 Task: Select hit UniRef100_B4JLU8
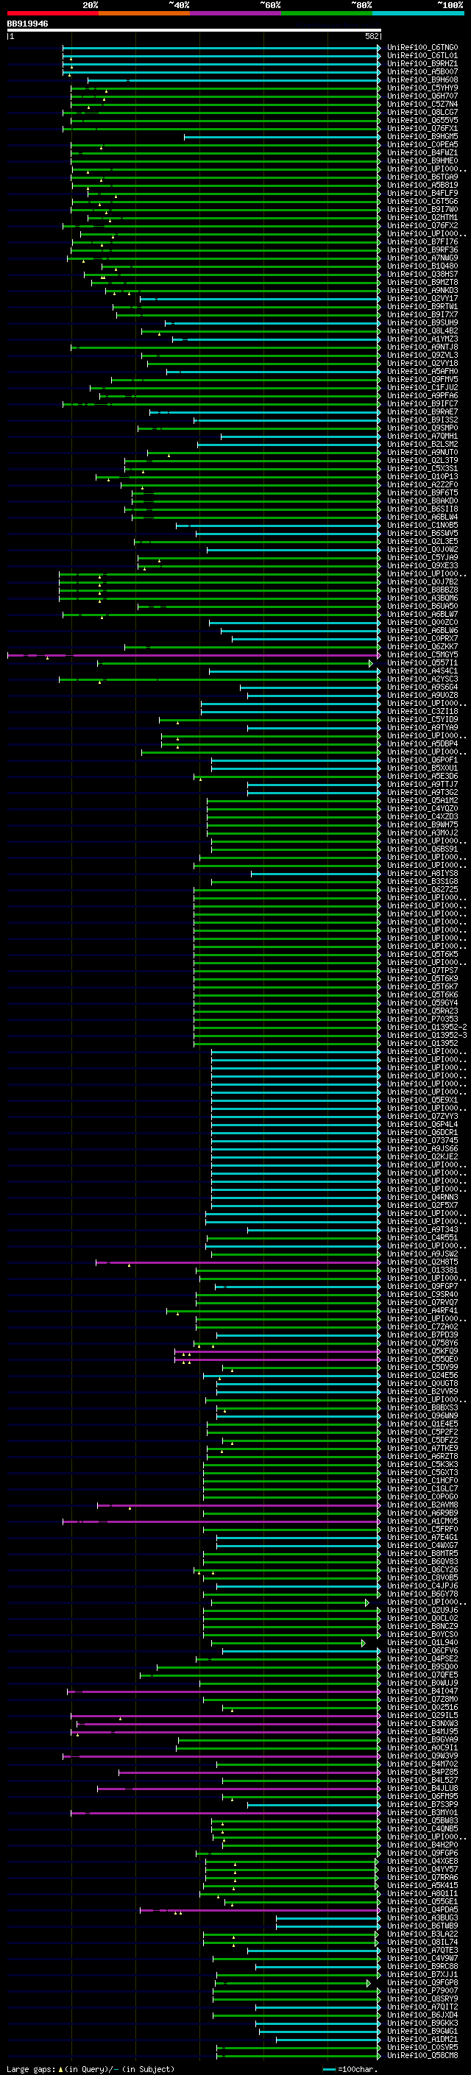tap(422, 1788)
